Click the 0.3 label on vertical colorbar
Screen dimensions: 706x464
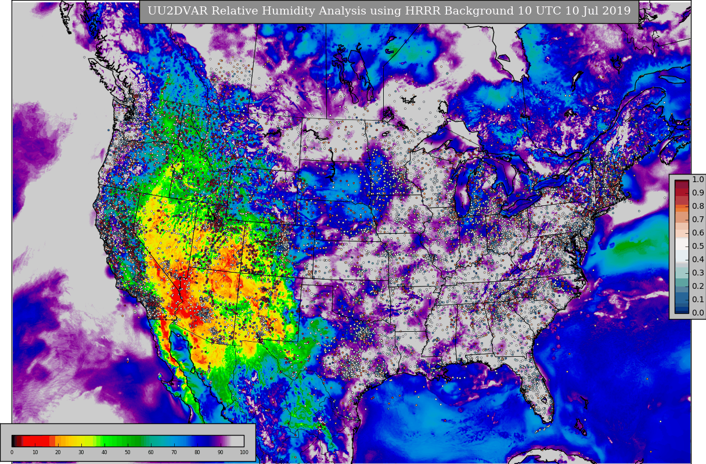click(698, 273)
